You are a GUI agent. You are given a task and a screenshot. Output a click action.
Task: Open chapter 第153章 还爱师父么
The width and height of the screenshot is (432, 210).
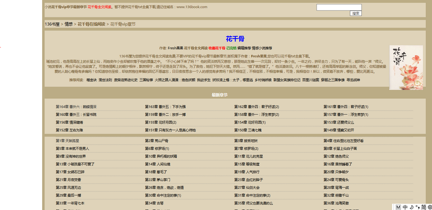[339, 123]
